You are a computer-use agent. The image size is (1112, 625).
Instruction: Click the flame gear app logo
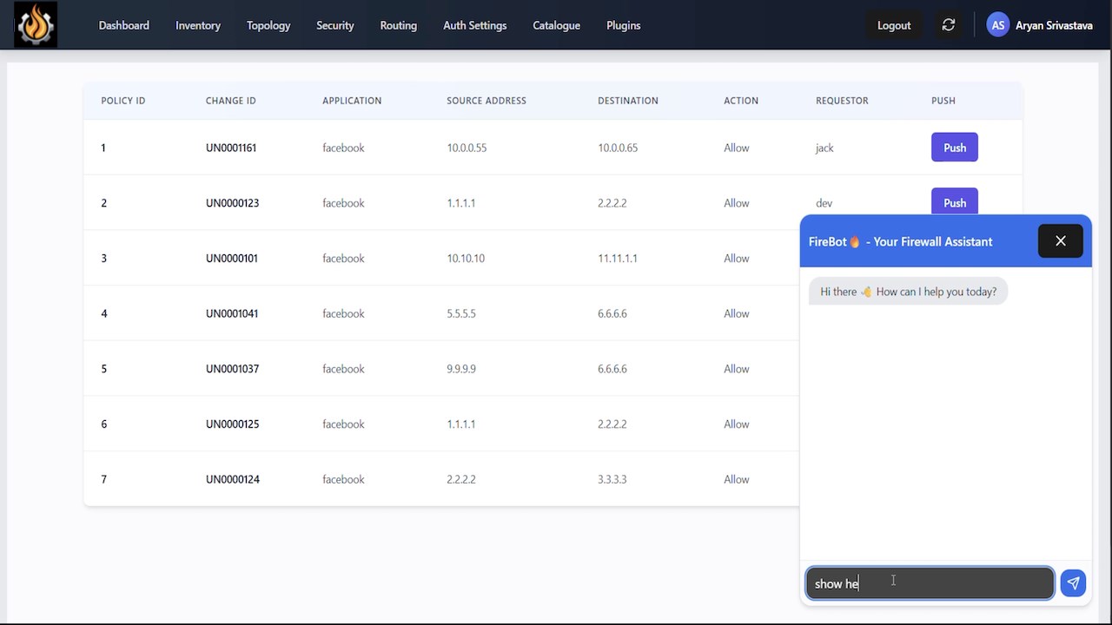point(36,24)
